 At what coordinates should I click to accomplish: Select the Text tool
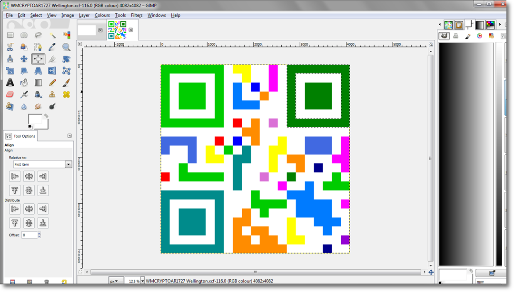10,83
